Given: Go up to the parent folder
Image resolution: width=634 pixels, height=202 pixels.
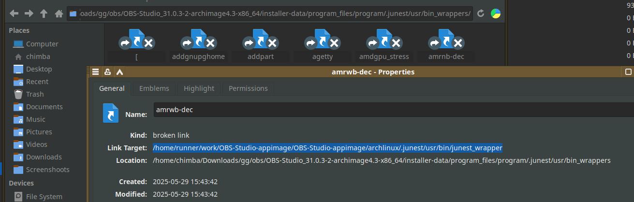Looking at the screenshot, I should point(44,14).
